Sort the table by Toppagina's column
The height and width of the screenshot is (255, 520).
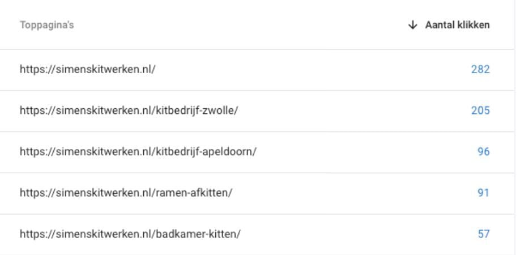click(x=46, y=25)
